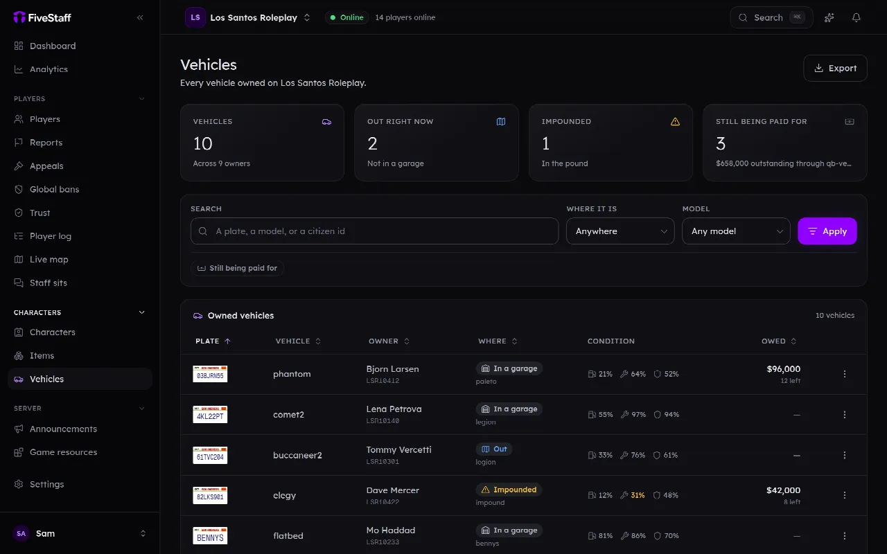Click the warning icon on Impounded card
Viewport: 887px width, 554px height.
675,122
